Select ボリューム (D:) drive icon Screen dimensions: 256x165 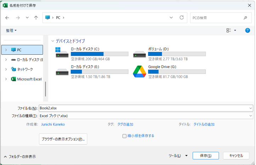pos(139,54)
